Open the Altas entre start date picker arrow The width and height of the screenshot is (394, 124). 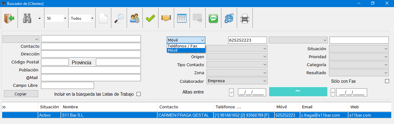click(x=232, y=92)
